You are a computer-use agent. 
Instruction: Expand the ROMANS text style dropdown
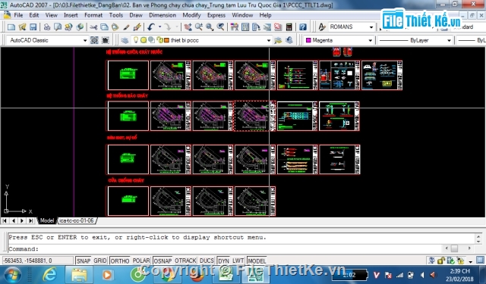pyautogui.click(x=371, y=27)
